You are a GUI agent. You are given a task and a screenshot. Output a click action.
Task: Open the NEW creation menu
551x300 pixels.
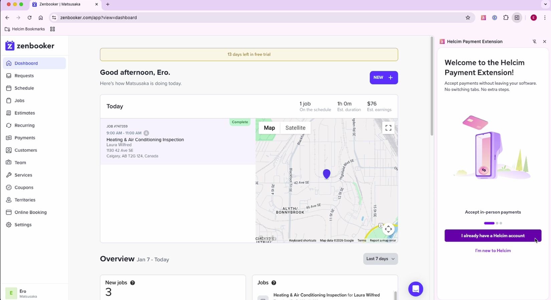pyautogui.click(x=383, y=78)
